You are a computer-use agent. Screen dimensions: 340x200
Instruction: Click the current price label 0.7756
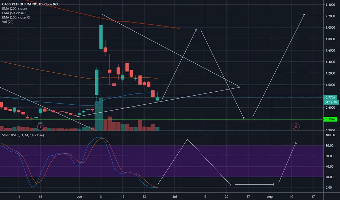tap(330, 97)
